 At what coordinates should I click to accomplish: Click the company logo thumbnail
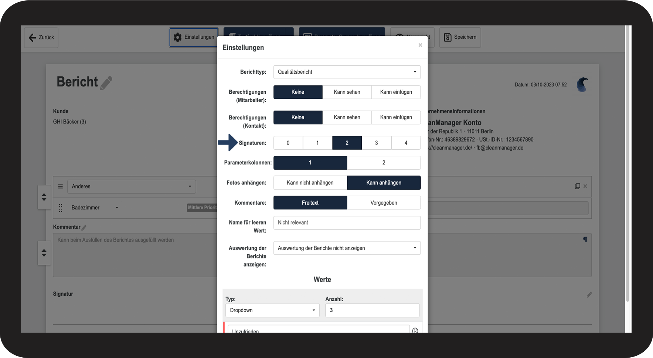[x=582, y=85]
